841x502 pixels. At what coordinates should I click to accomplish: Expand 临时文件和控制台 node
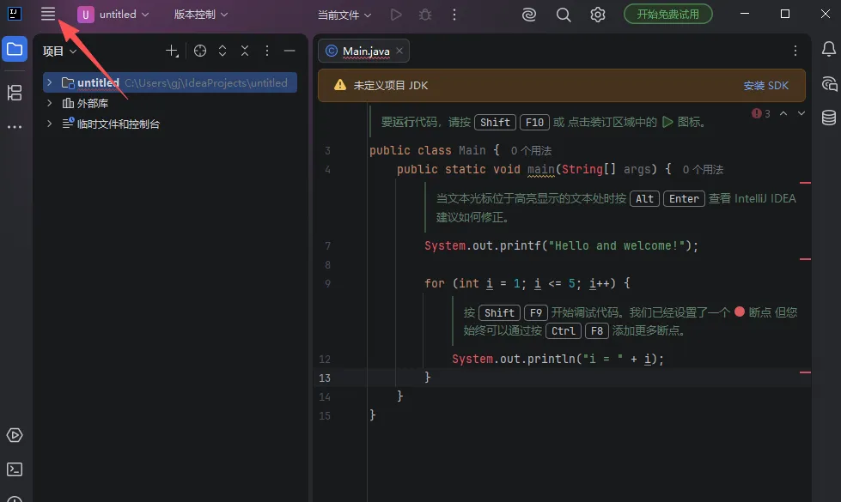(49, 124)
